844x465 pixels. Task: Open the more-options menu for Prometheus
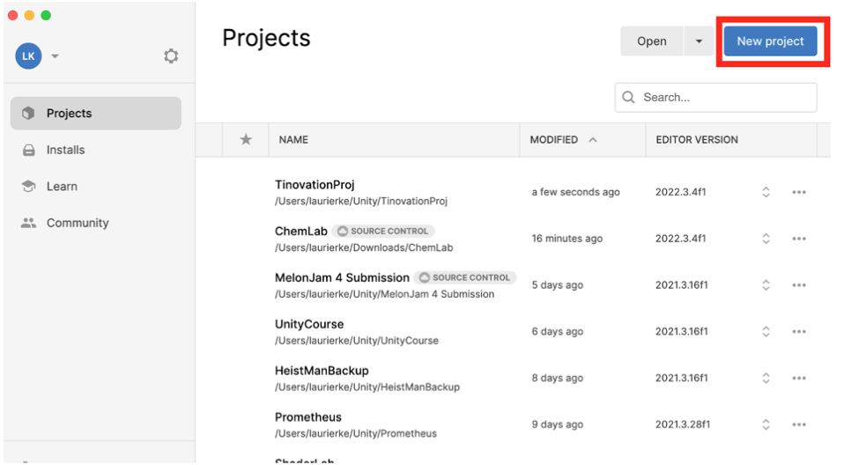coord(799,424)
